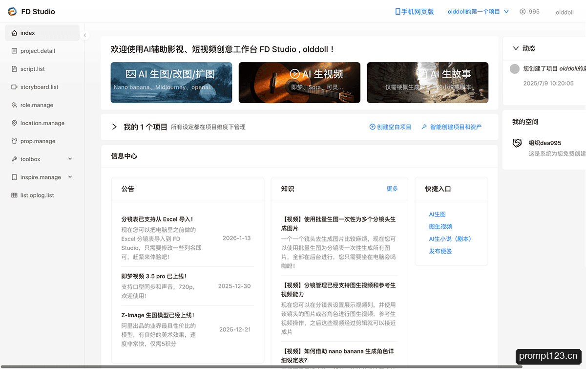Screen dimensions: 586x369
Task: Select the location.manage pin icon
Action: pyautogui.click(x=14, y=123)
